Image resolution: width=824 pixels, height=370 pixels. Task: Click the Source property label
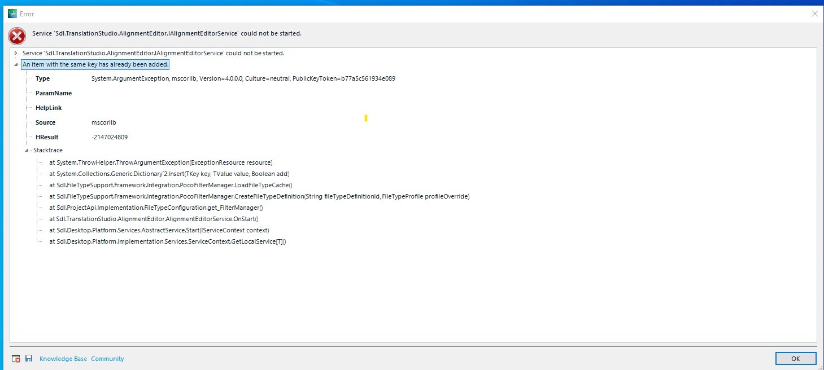[x=46, y=122]
